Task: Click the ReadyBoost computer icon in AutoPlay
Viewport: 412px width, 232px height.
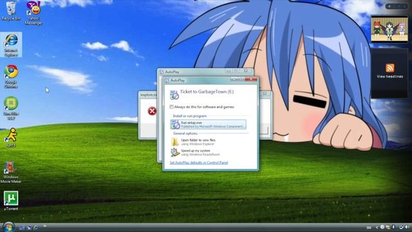Action: (x=174, y=152)
